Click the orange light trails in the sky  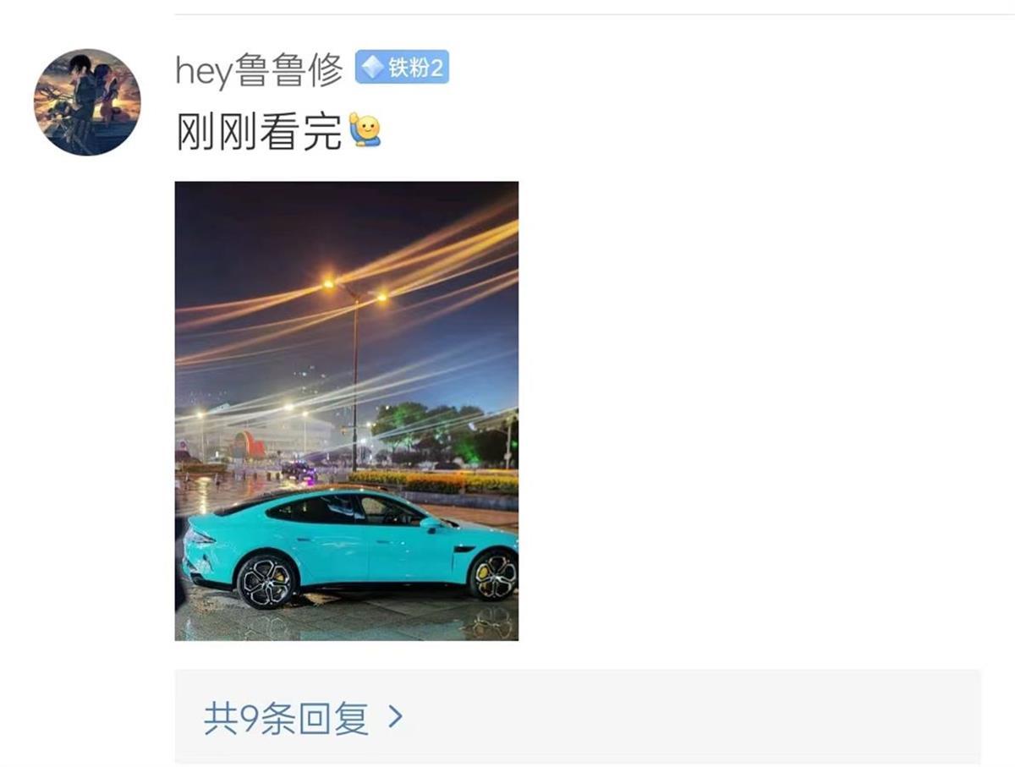(x=406, y=262)
